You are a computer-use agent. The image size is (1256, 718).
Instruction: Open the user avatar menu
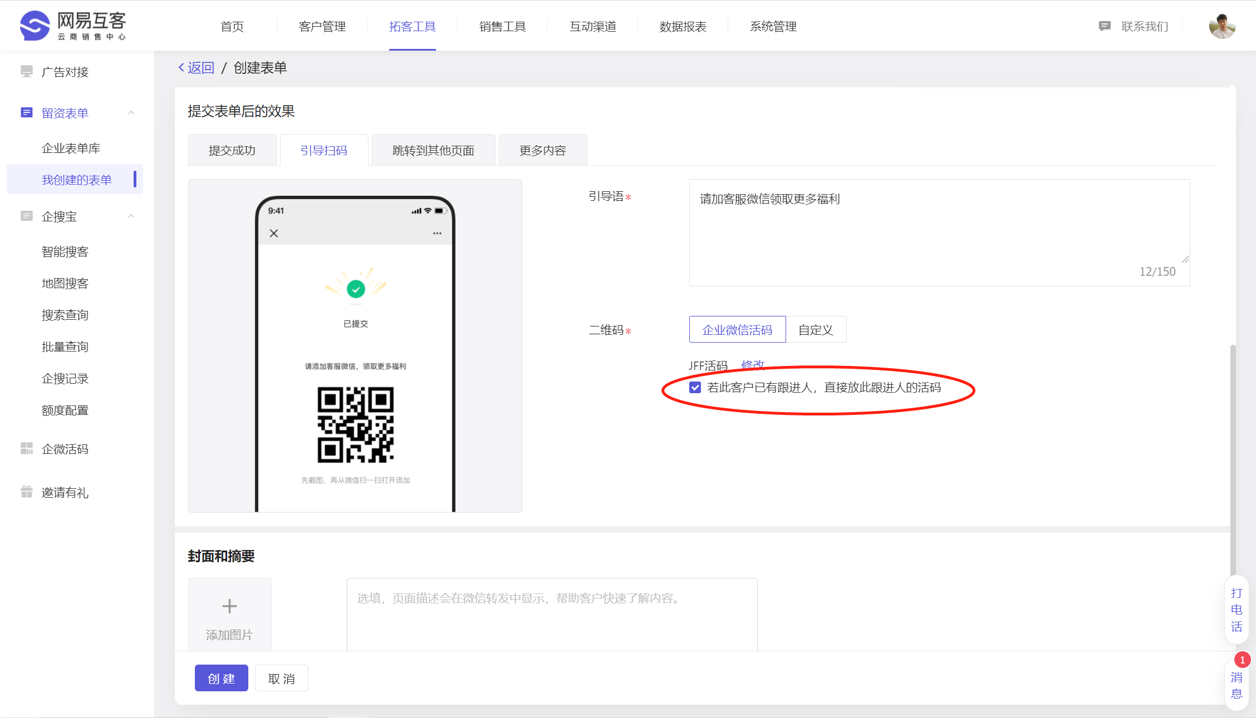pyautogui.click(x=1222, y=26)
